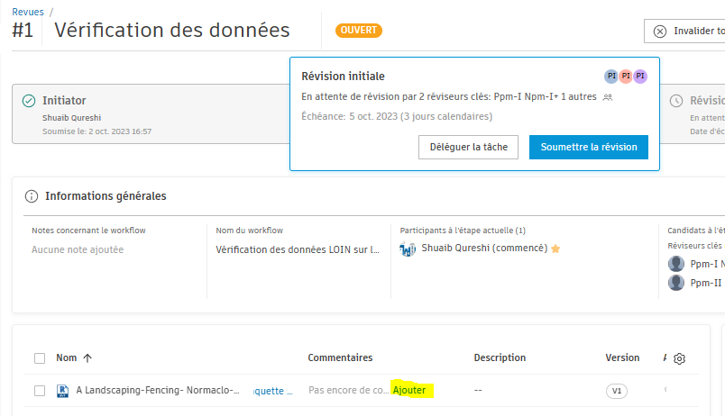Screen dimensions: 725x416
Task: Click the Version column header
Action: tap(622, 357)
